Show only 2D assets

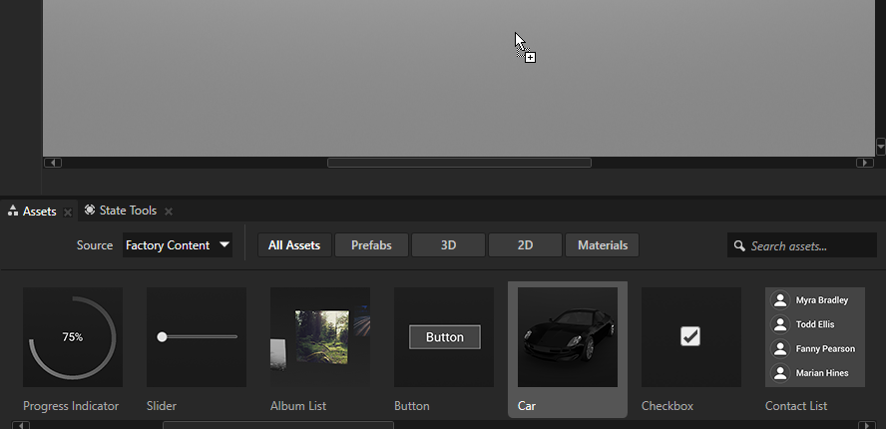click(525, 245)
